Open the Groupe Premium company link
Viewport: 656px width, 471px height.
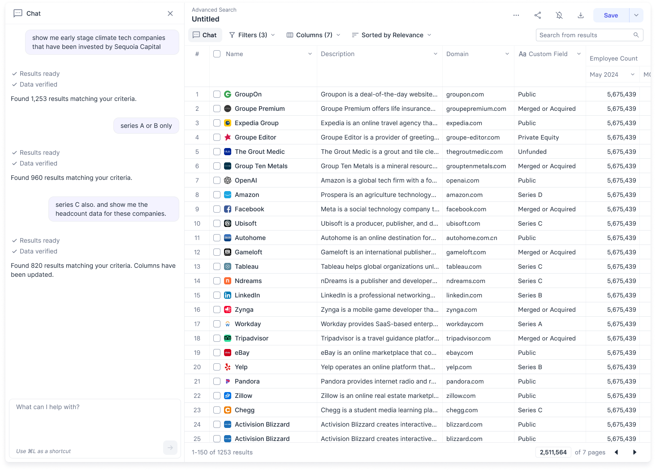coord(260,109)
